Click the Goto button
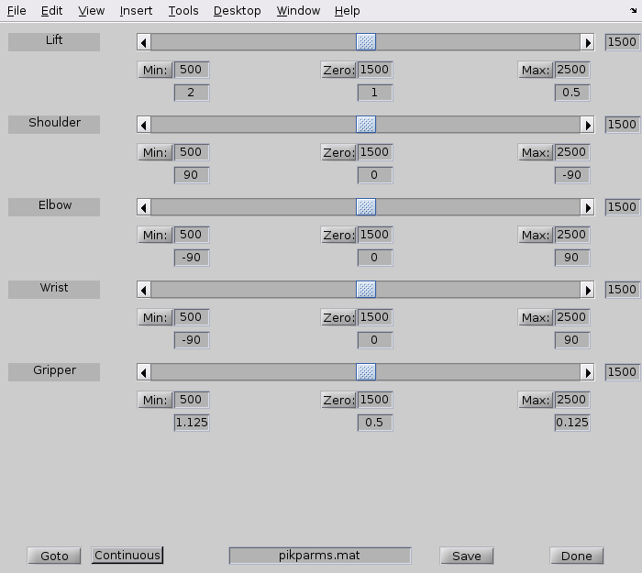642x573 pixels. coord(54,556)
